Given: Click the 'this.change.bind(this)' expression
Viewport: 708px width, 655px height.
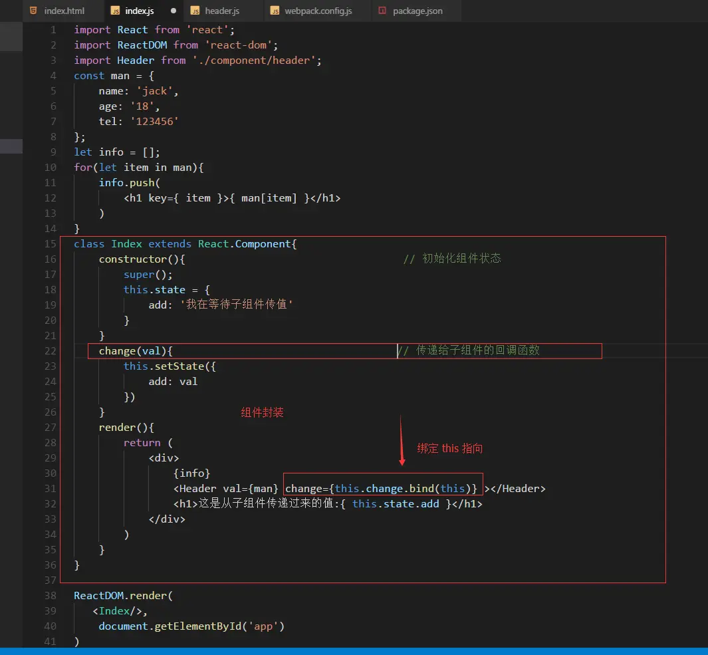Looking at the screenshot, I should (402, 489).
